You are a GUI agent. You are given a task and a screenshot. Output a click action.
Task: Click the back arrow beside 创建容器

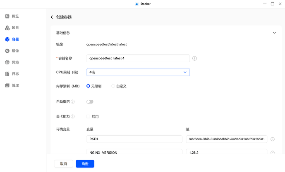(52, 17)
